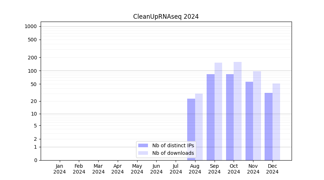Select the Dec 2024 downloads bar
This screenshot has height=180, width=324.
click(276, 122)
